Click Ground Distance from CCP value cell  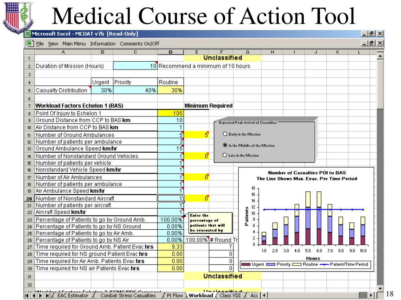point(171,120)
